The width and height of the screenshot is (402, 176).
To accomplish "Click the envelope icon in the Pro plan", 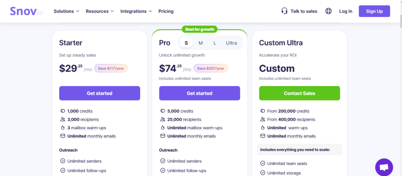I will point(163,136).
